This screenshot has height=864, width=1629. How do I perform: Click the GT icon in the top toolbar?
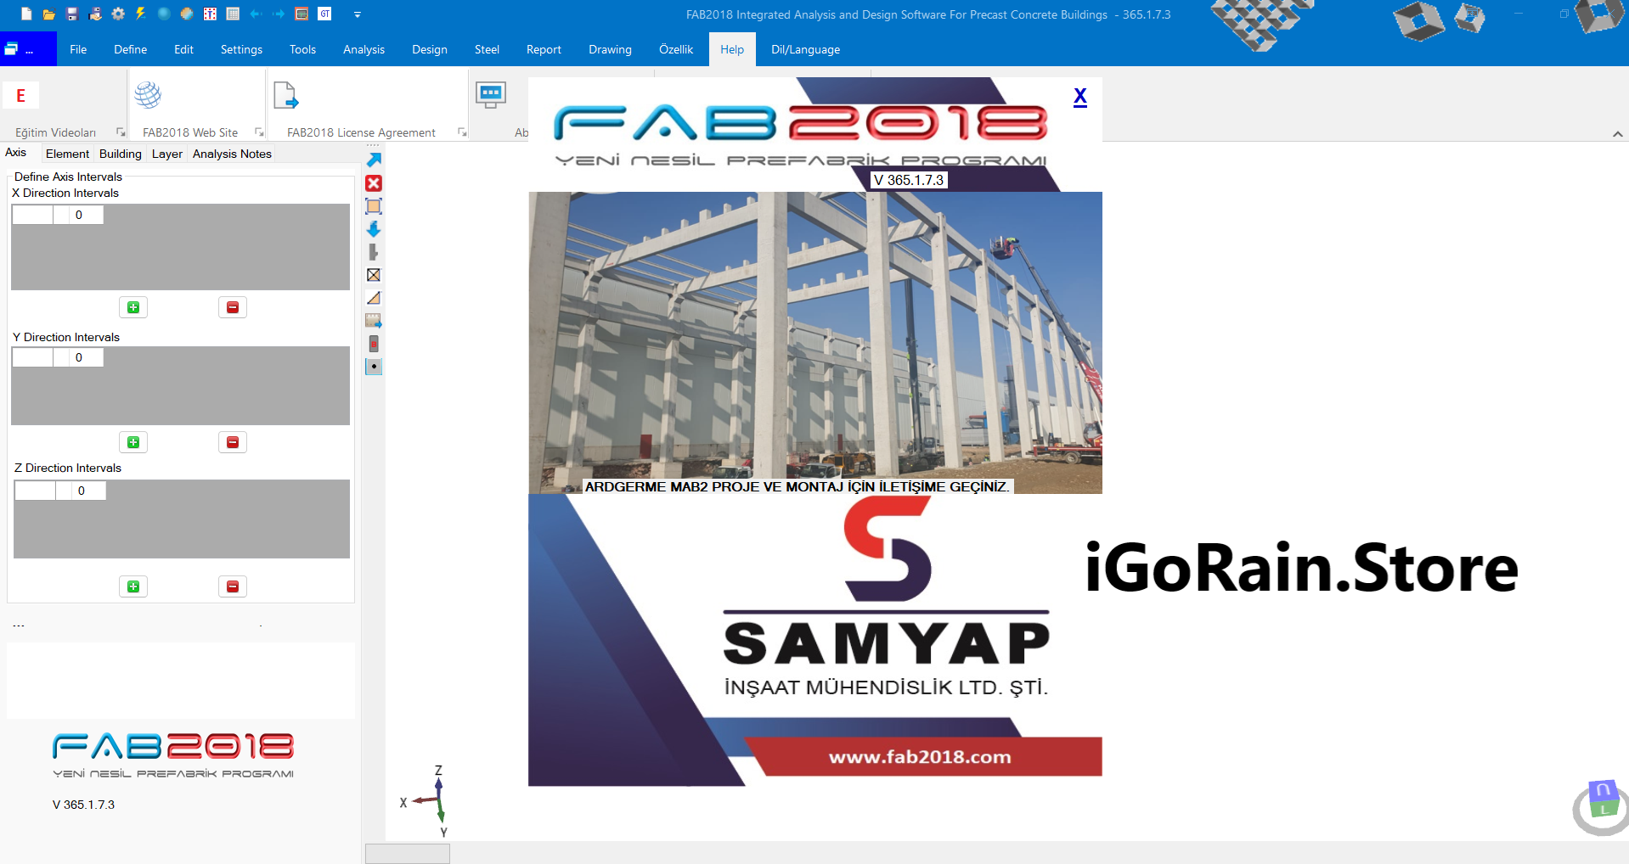coord(324,14)
